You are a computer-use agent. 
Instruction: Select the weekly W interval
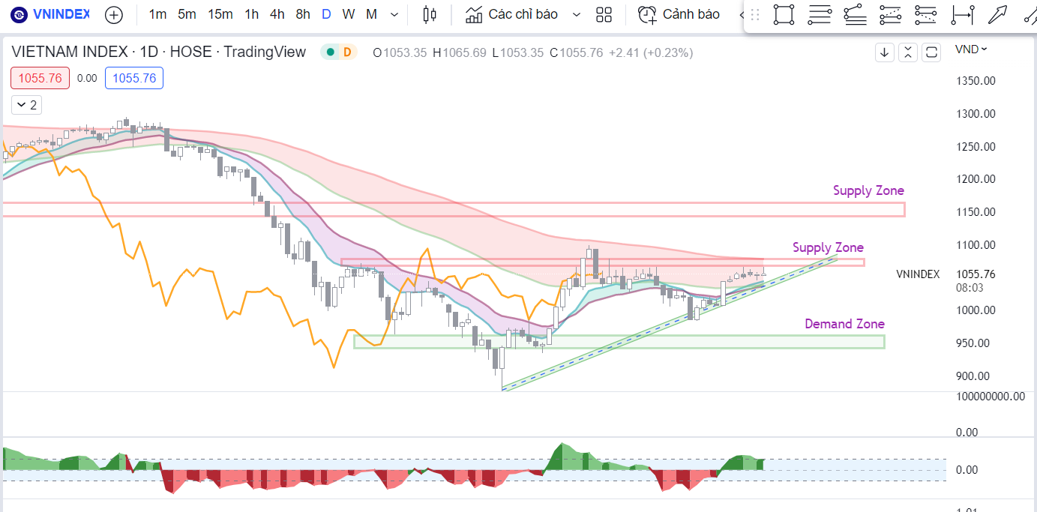coord(349,14)
